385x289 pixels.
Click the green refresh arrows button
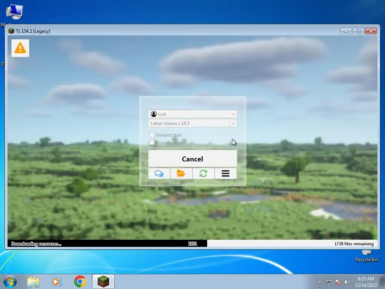[203, 173]
